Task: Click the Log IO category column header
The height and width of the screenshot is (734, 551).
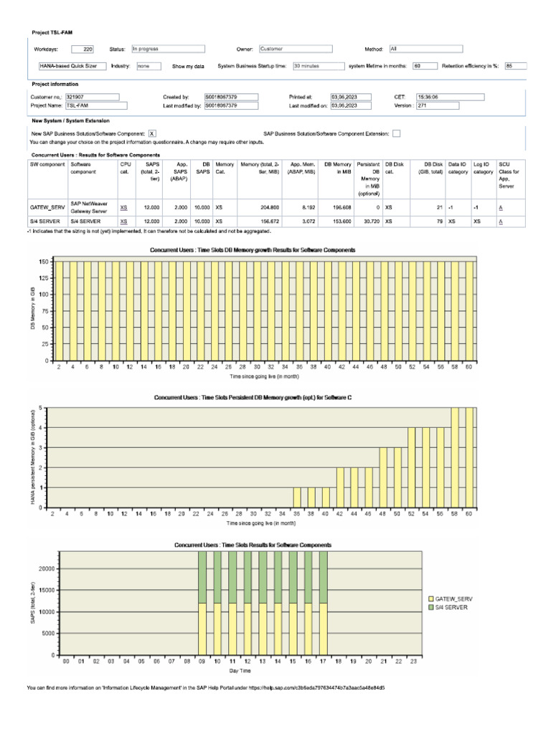Action: pyautogui.click(x=483, y=168)
